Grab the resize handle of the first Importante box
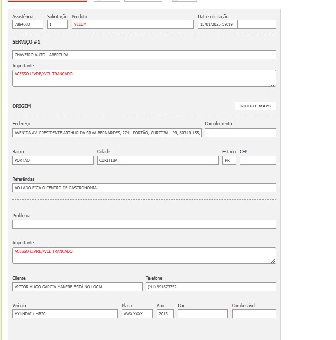The height and width of the screenshot is (340, 336). click(x=274, y=83)
